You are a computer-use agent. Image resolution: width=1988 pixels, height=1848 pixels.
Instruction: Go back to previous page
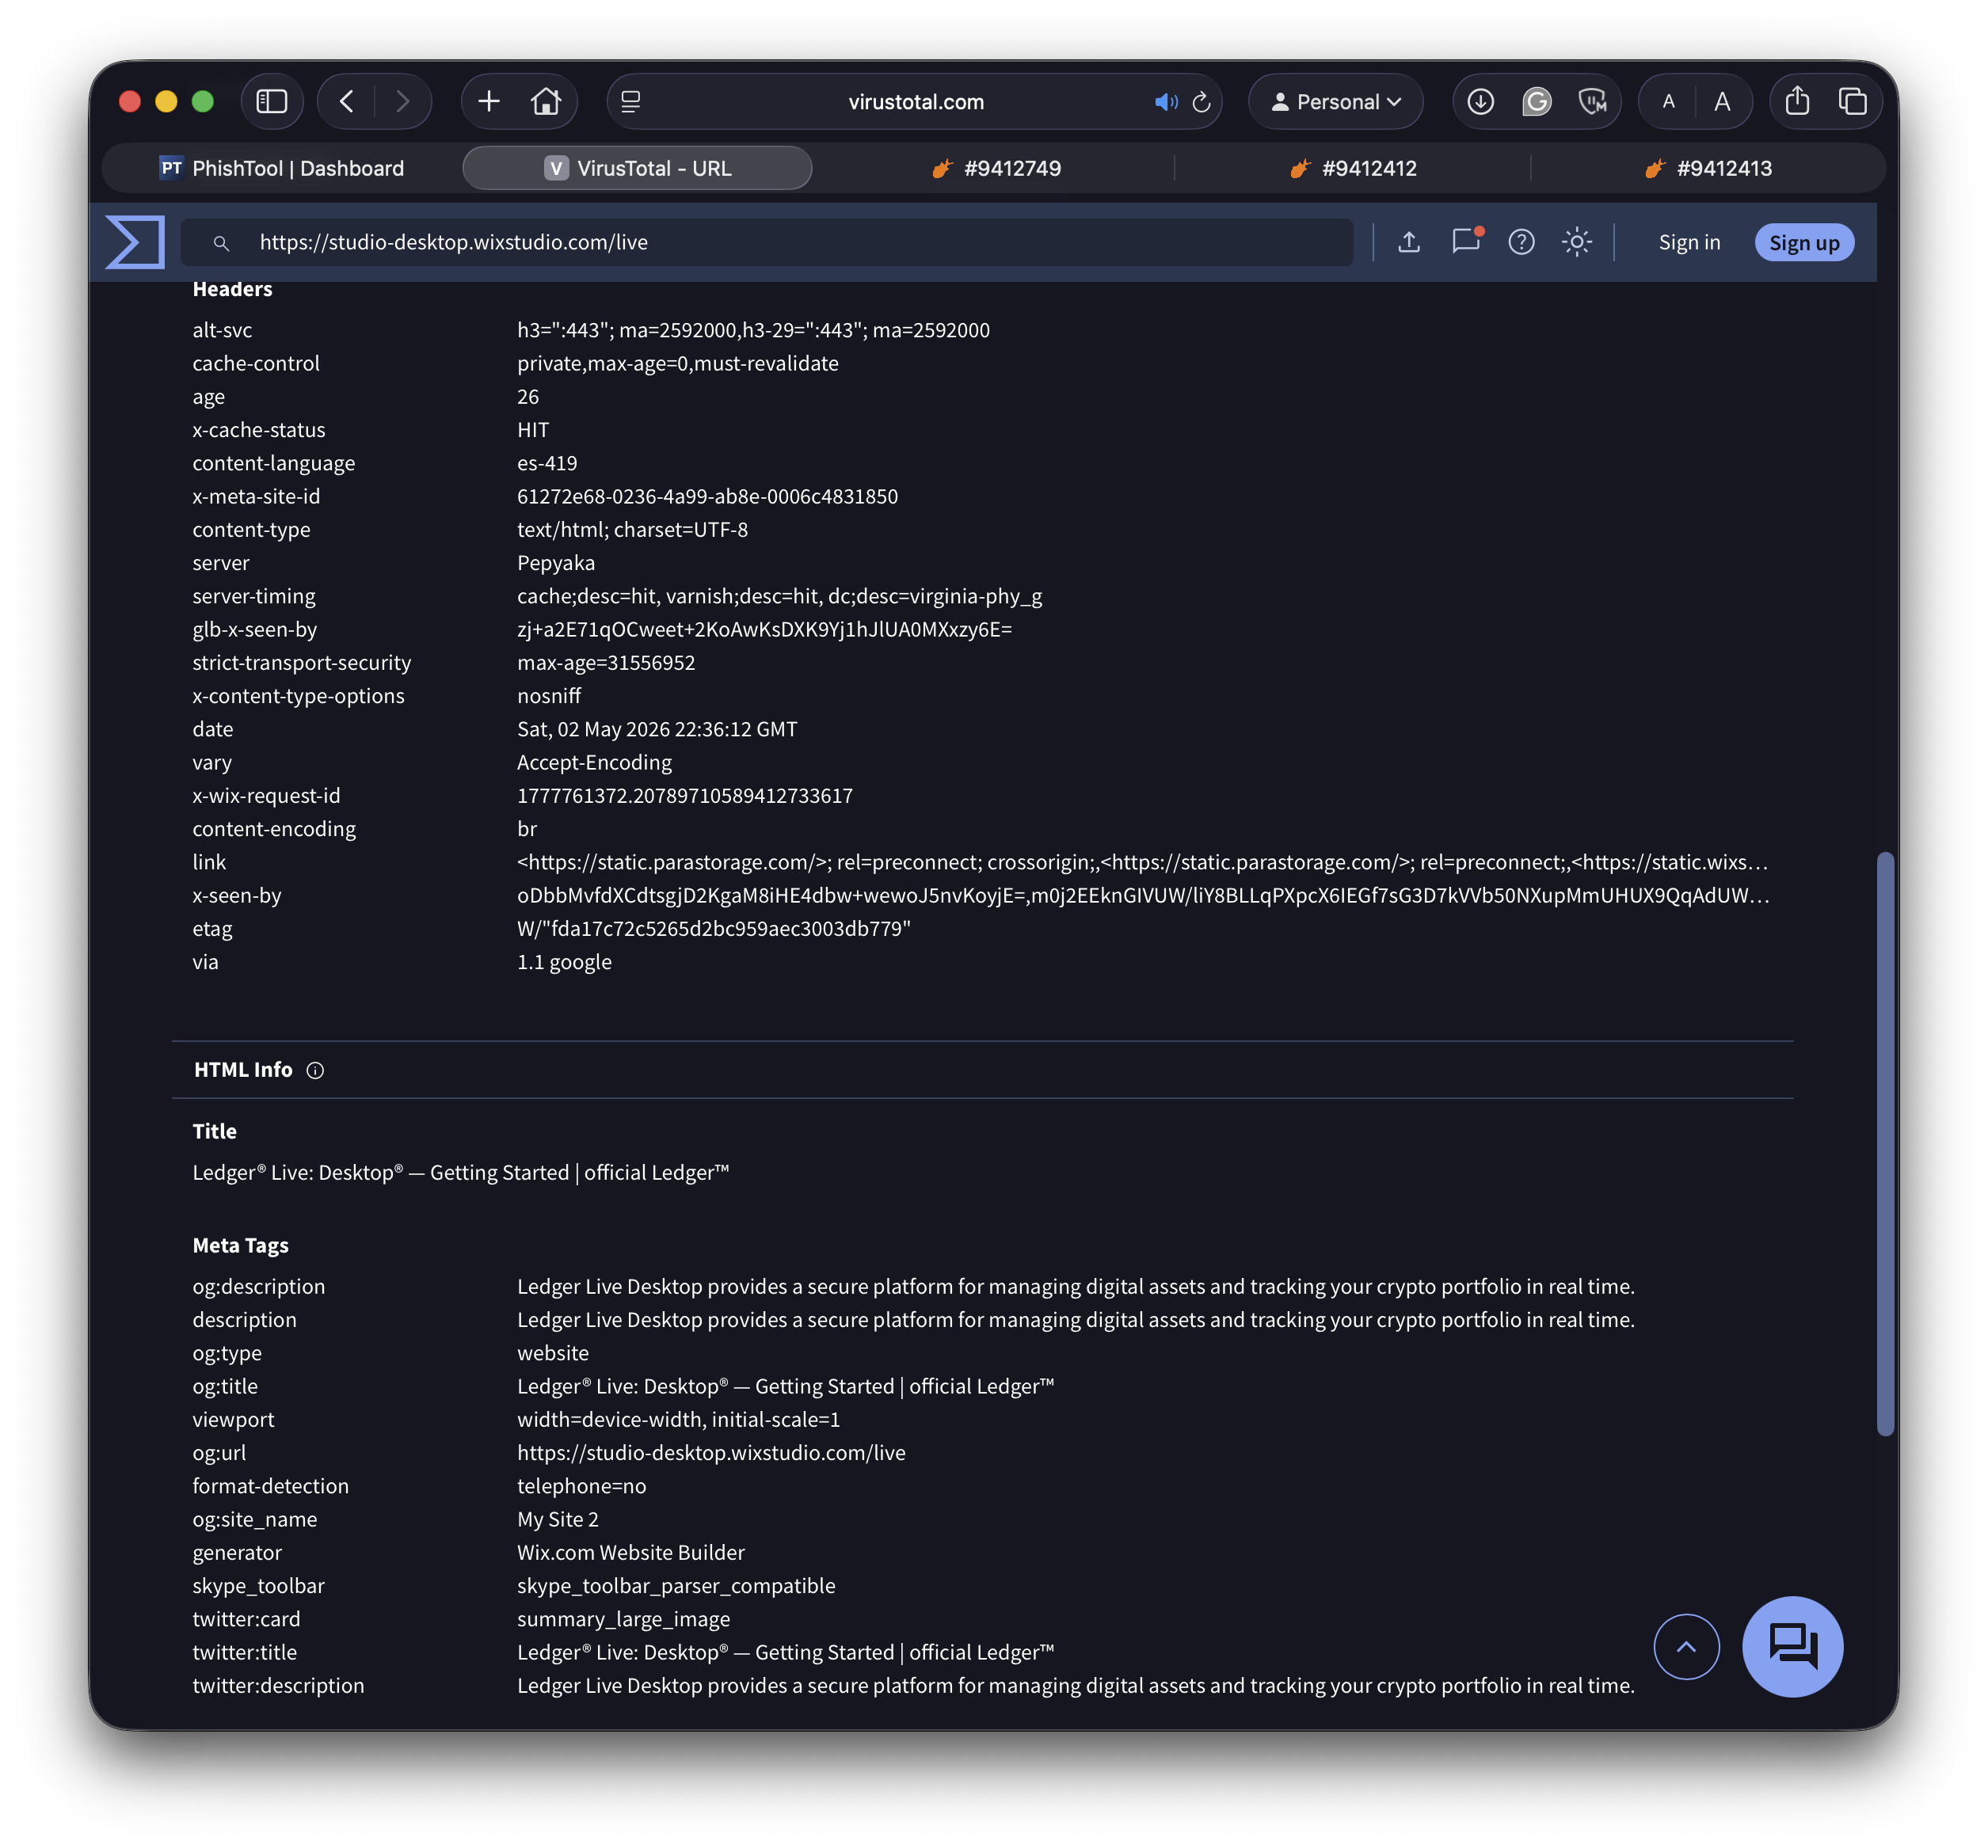click(x=347, y=101)
